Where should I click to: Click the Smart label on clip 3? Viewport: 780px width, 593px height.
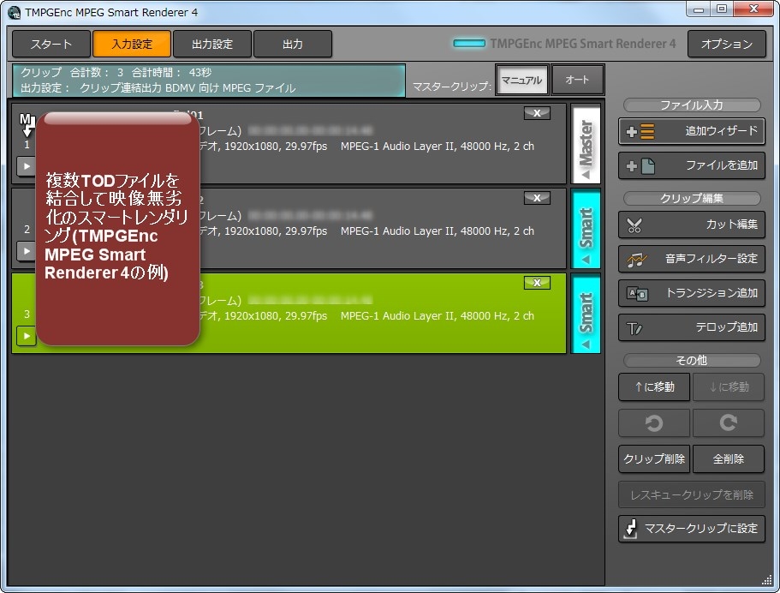pos(586,314)
